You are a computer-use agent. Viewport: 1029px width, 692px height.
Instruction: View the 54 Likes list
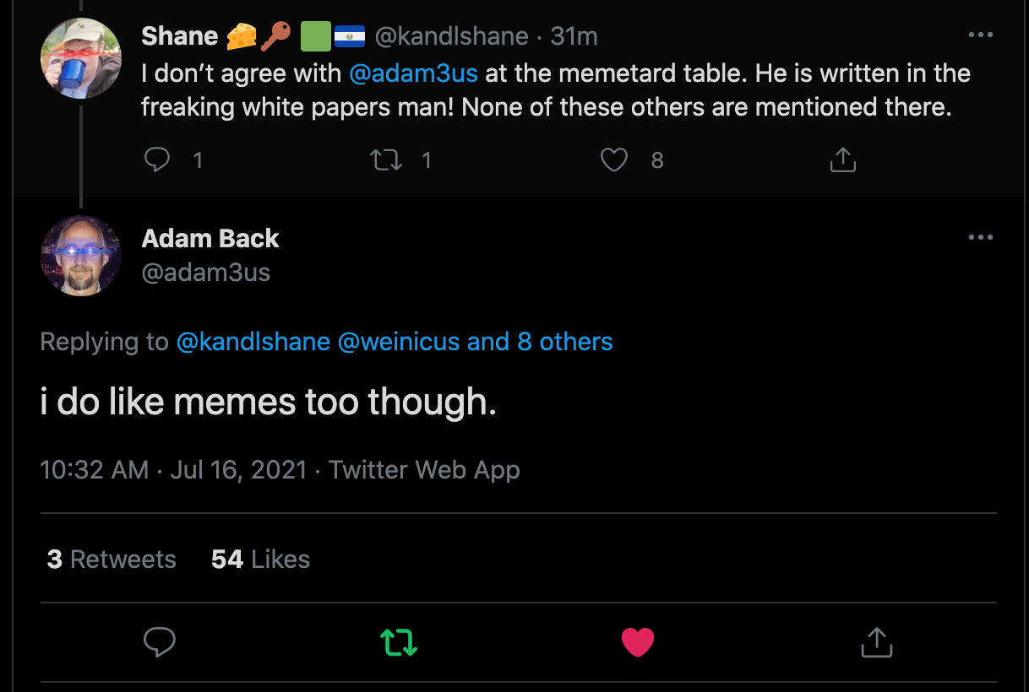(x=260, y=559)
